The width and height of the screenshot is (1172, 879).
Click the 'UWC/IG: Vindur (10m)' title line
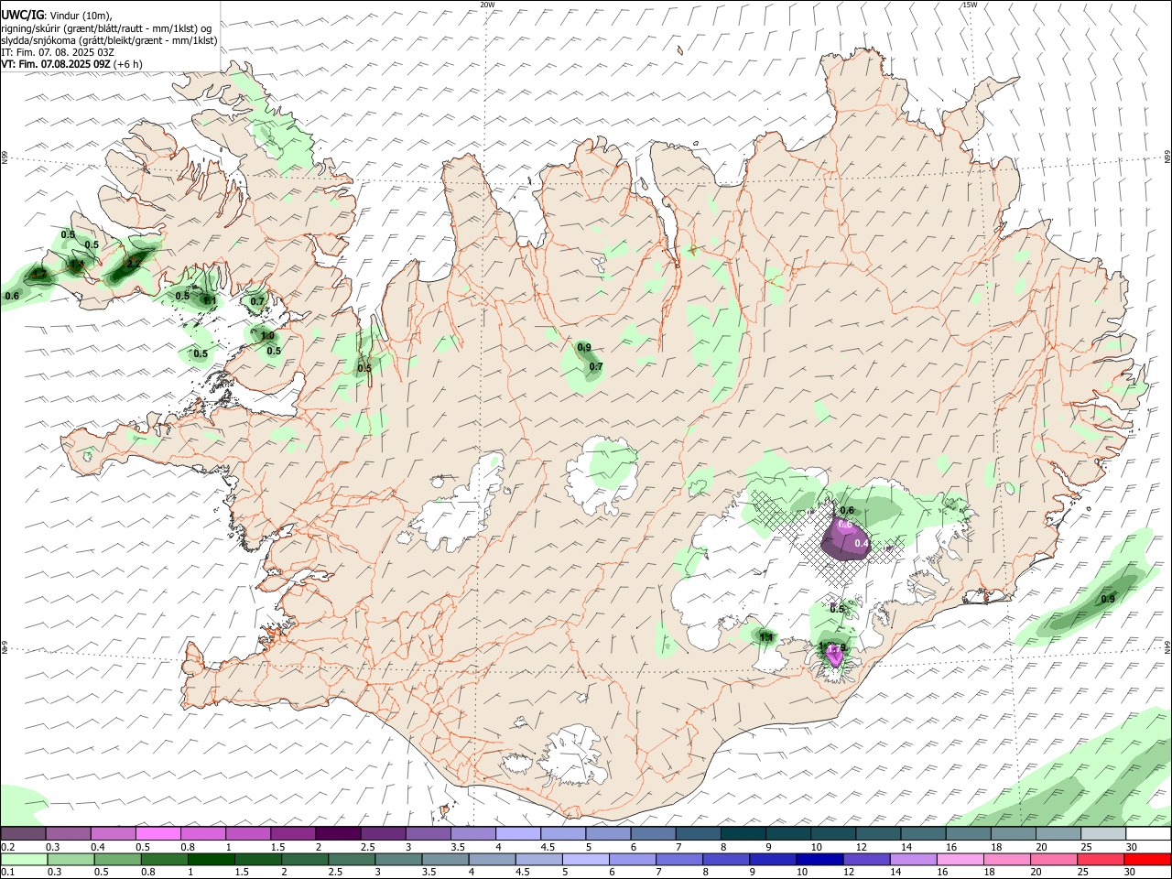(x=57, y=16)
